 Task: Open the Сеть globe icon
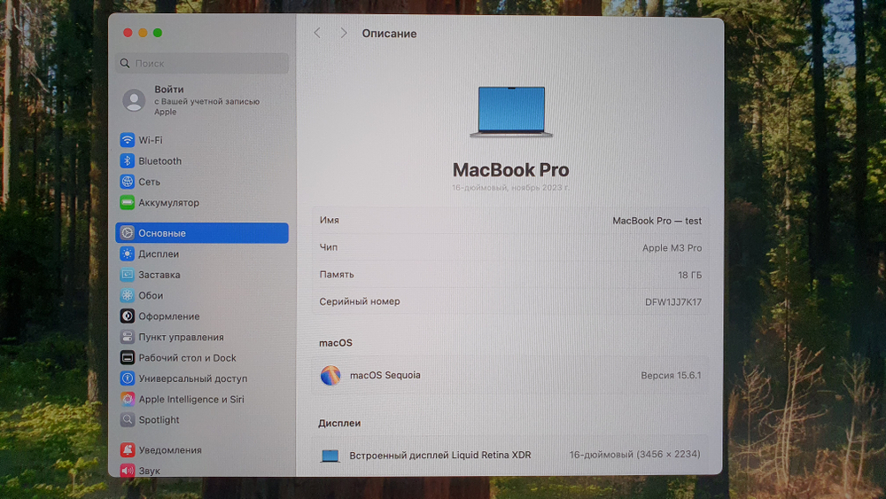tap(127, 182)
